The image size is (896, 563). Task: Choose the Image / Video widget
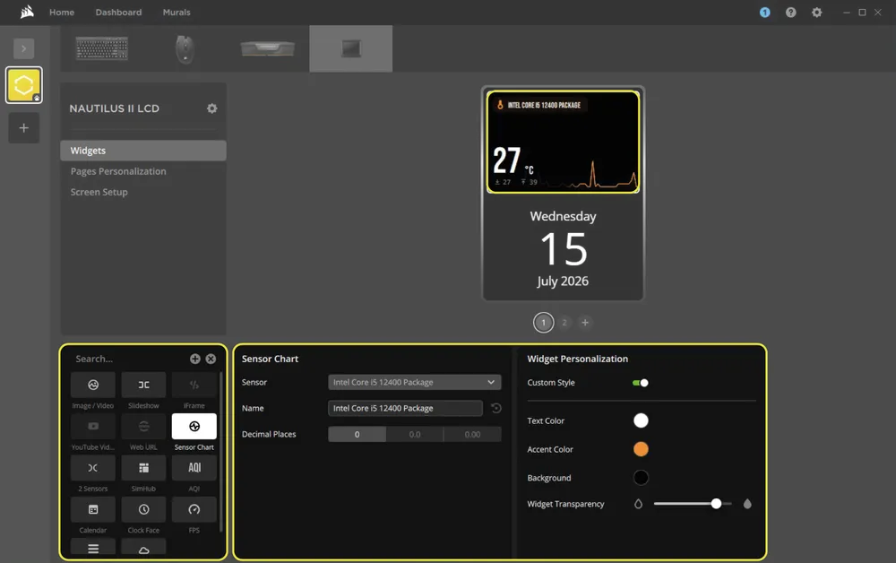(93, 385)
